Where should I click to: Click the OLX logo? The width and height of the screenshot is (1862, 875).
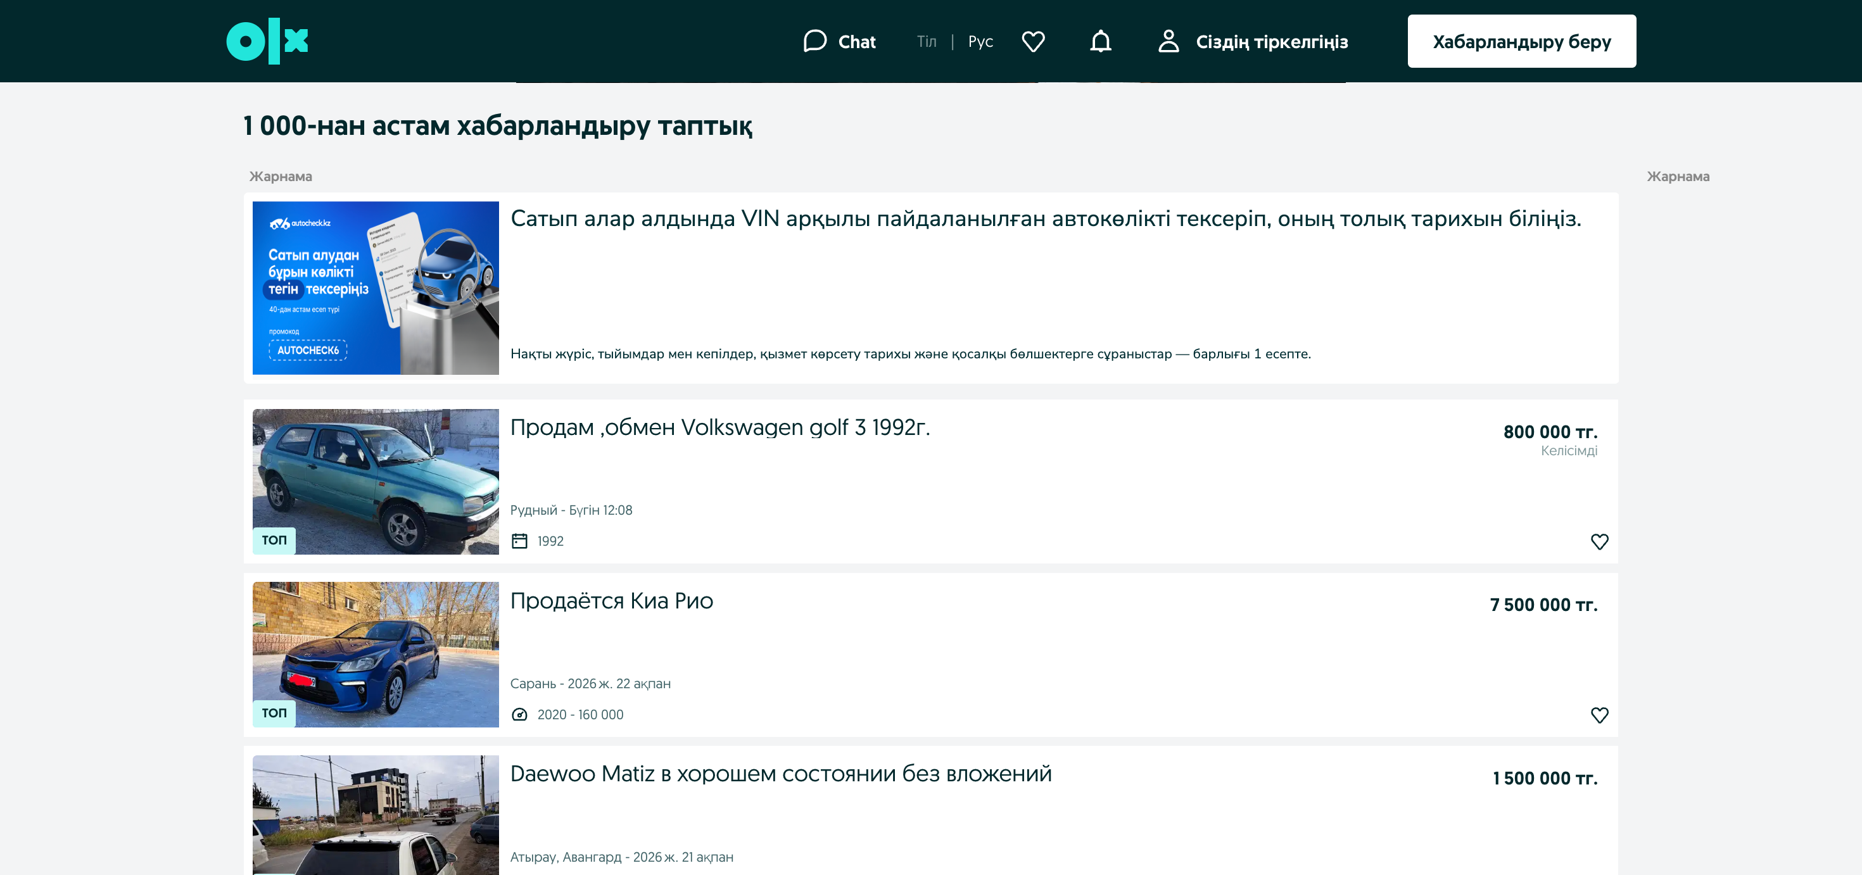[267, 41]
